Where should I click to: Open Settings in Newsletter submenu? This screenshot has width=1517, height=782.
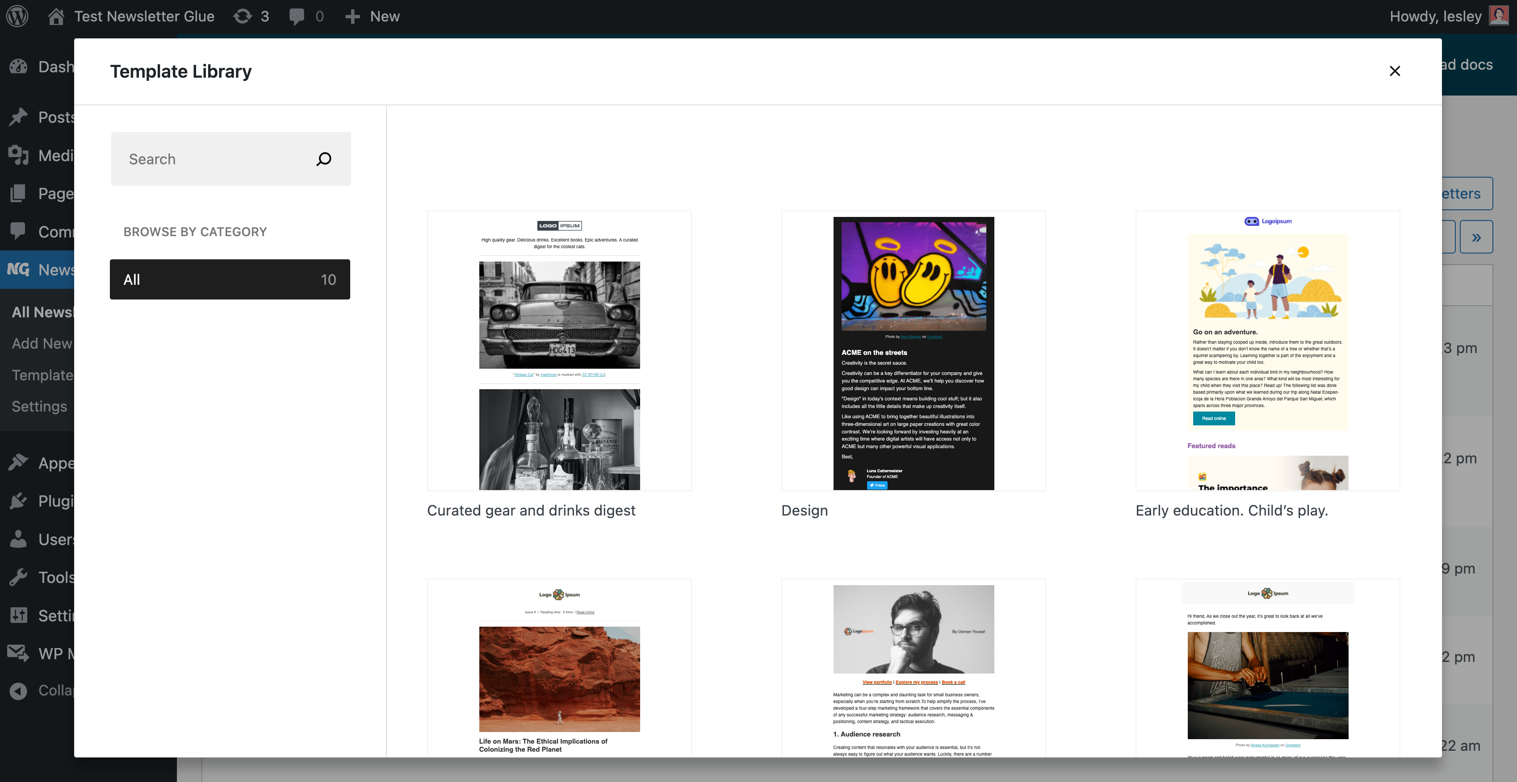pyautogui.click(x=39, y=406)
